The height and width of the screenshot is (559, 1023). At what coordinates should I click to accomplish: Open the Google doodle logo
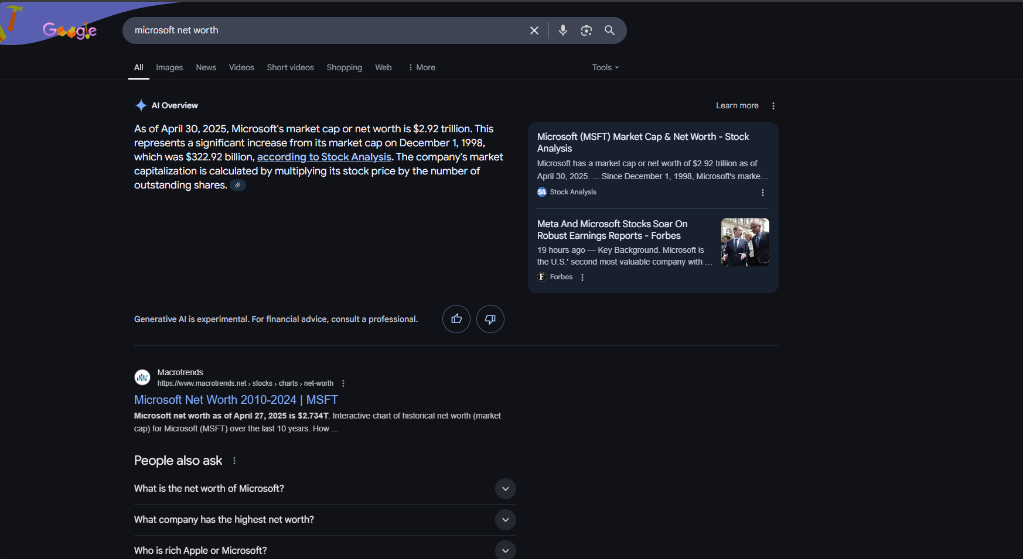69,30
